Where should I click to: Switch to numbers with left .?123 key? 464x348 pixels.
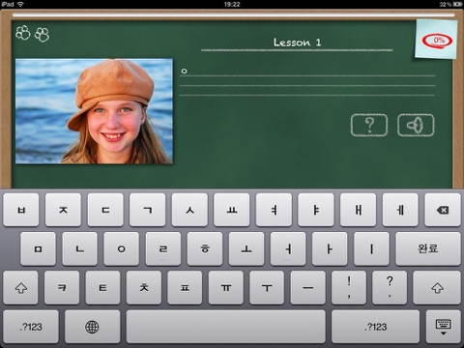point(31,327)
